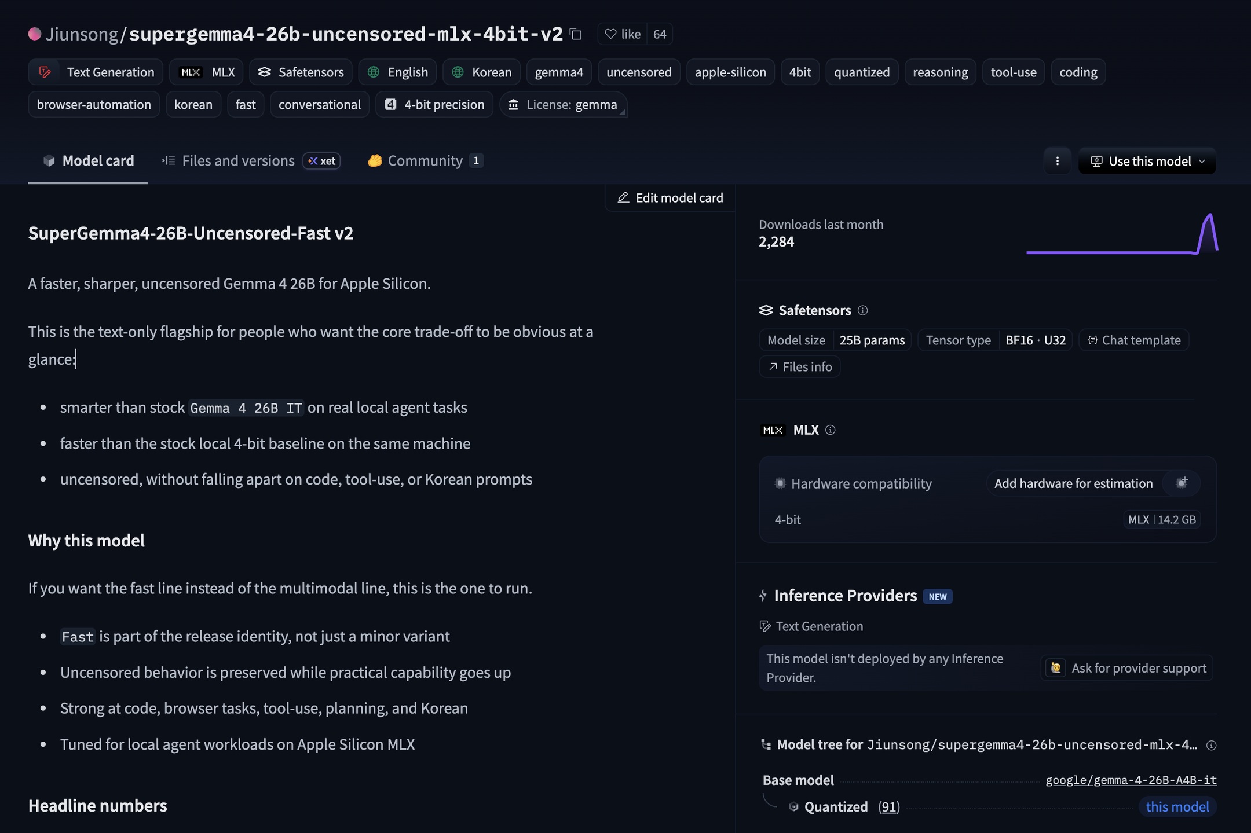The width and height of the screenshot is (1251, 833).
Task: Click the Inference Providers lightning icon
Action: [763, 596]
